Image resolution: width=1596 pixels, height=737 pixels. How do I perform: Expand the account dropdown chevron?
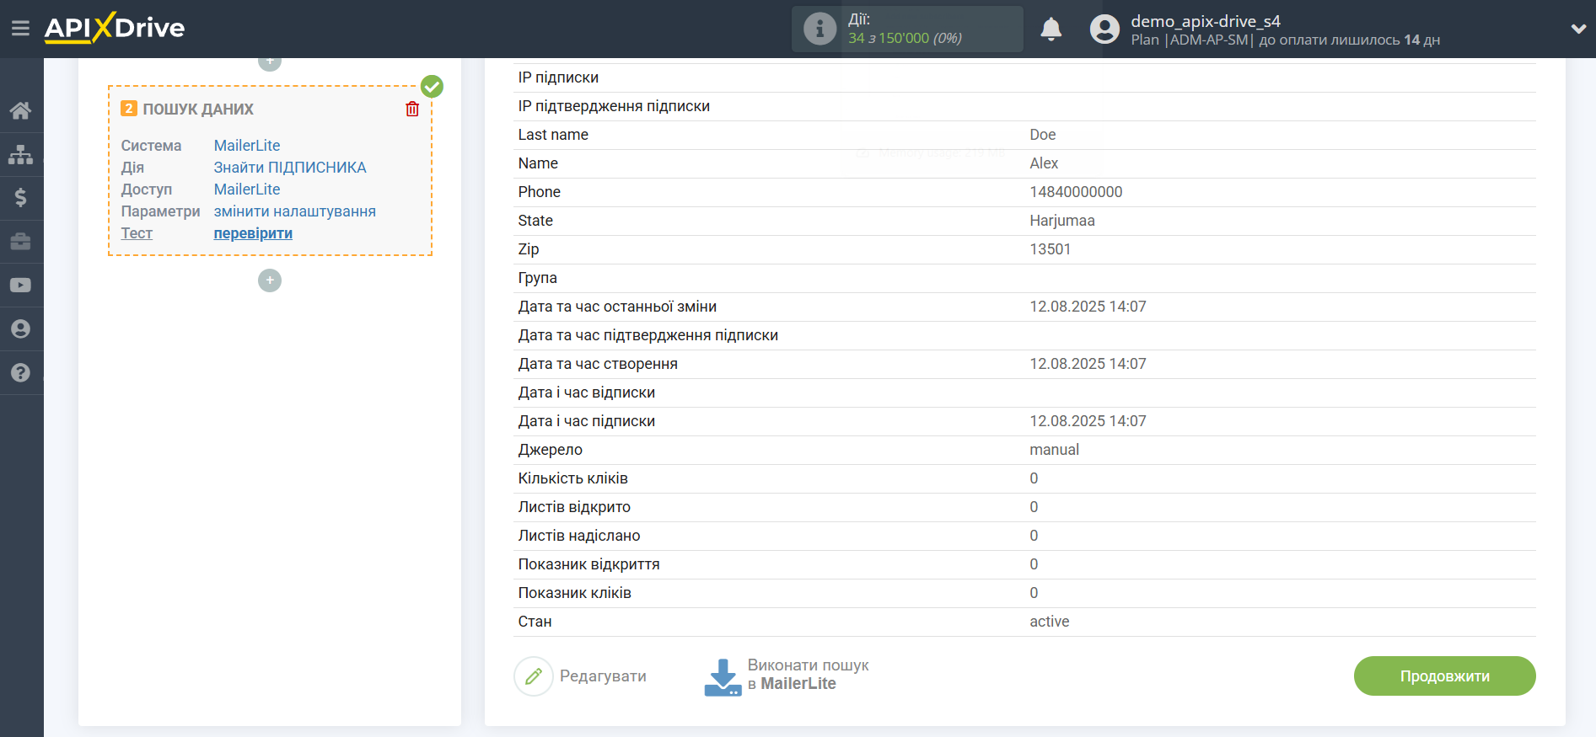pos(1578,29)
